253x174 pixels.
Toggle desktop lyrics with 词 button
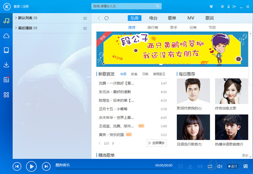point(245,166)
